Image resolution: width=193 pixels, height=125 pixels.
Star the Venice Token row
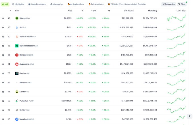tap(3, 37)
